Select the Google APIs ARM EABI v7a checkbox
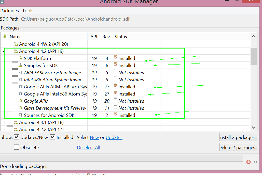The width and height of the screenshot is (262, 175). 15,87
